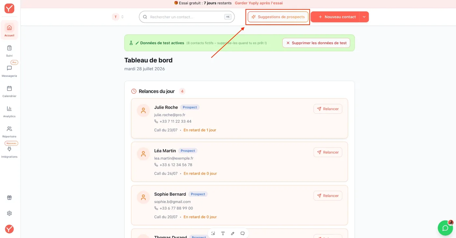The width and height of the screenshot is (456, 238).
Task: Click the phone icon next to Sophie Bernard's number
Action: pos(156,208)
